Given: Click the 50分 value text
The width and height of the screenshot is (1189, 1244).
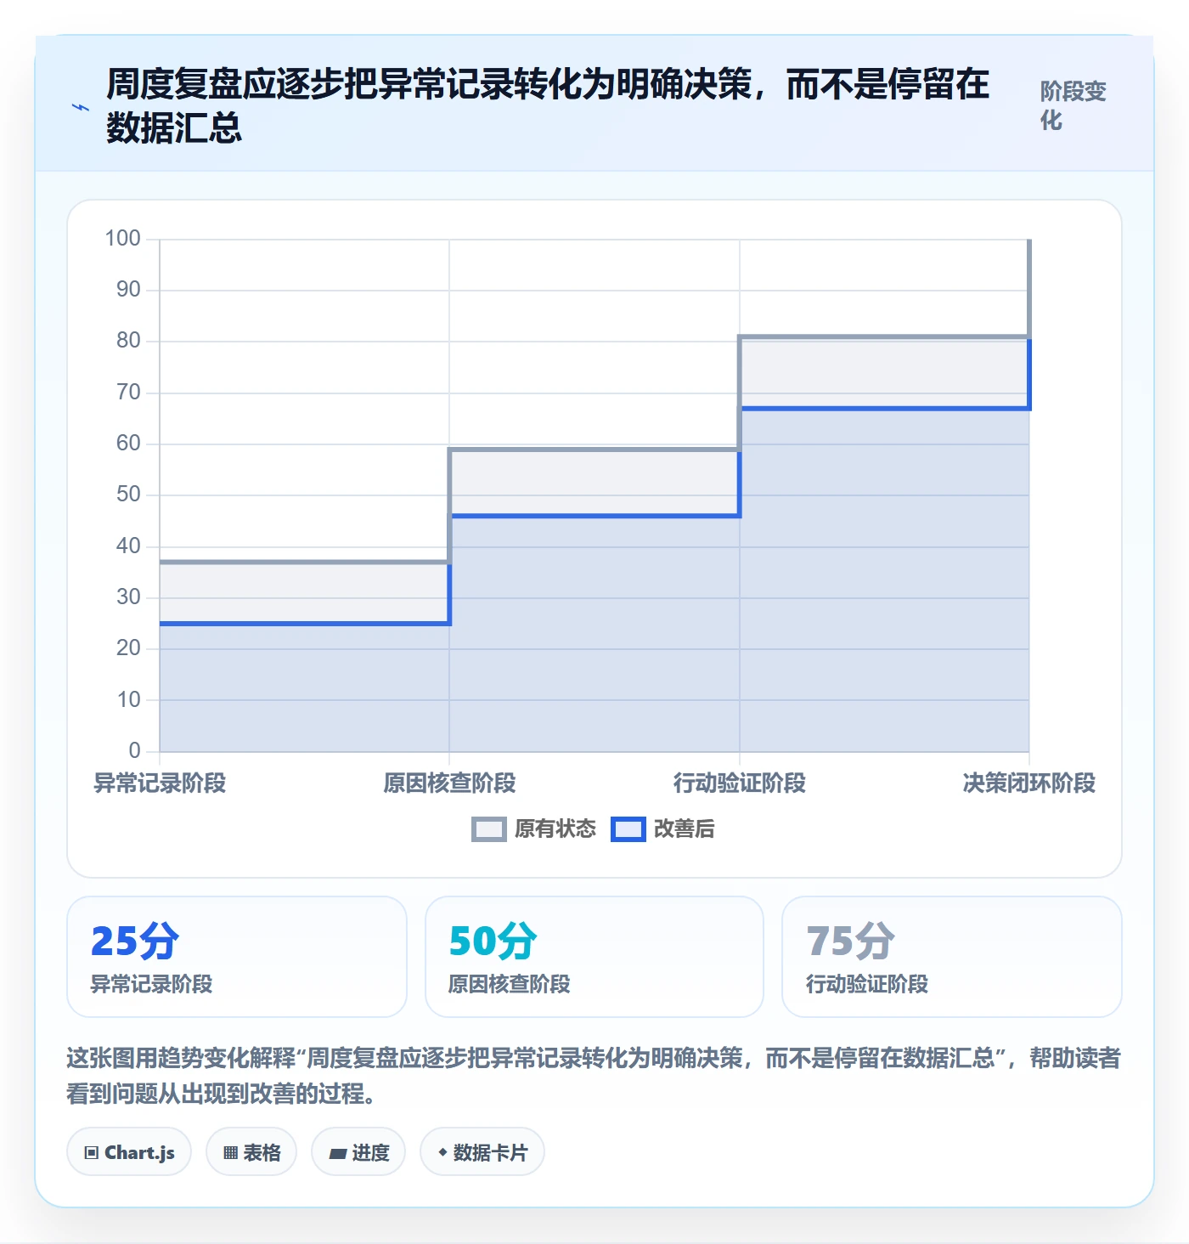Looking at the screenshot, I should tap(493, 941).
